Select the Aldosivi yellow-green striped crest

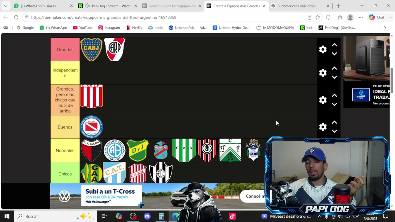(x=91, y=173)
